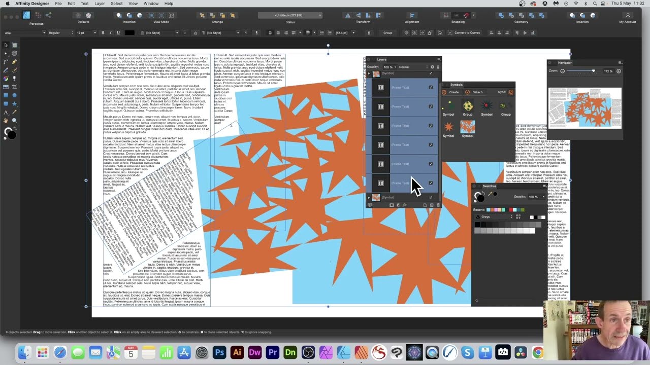Flip the selection horizontally in Transform
650x365 pixels.
348,15
